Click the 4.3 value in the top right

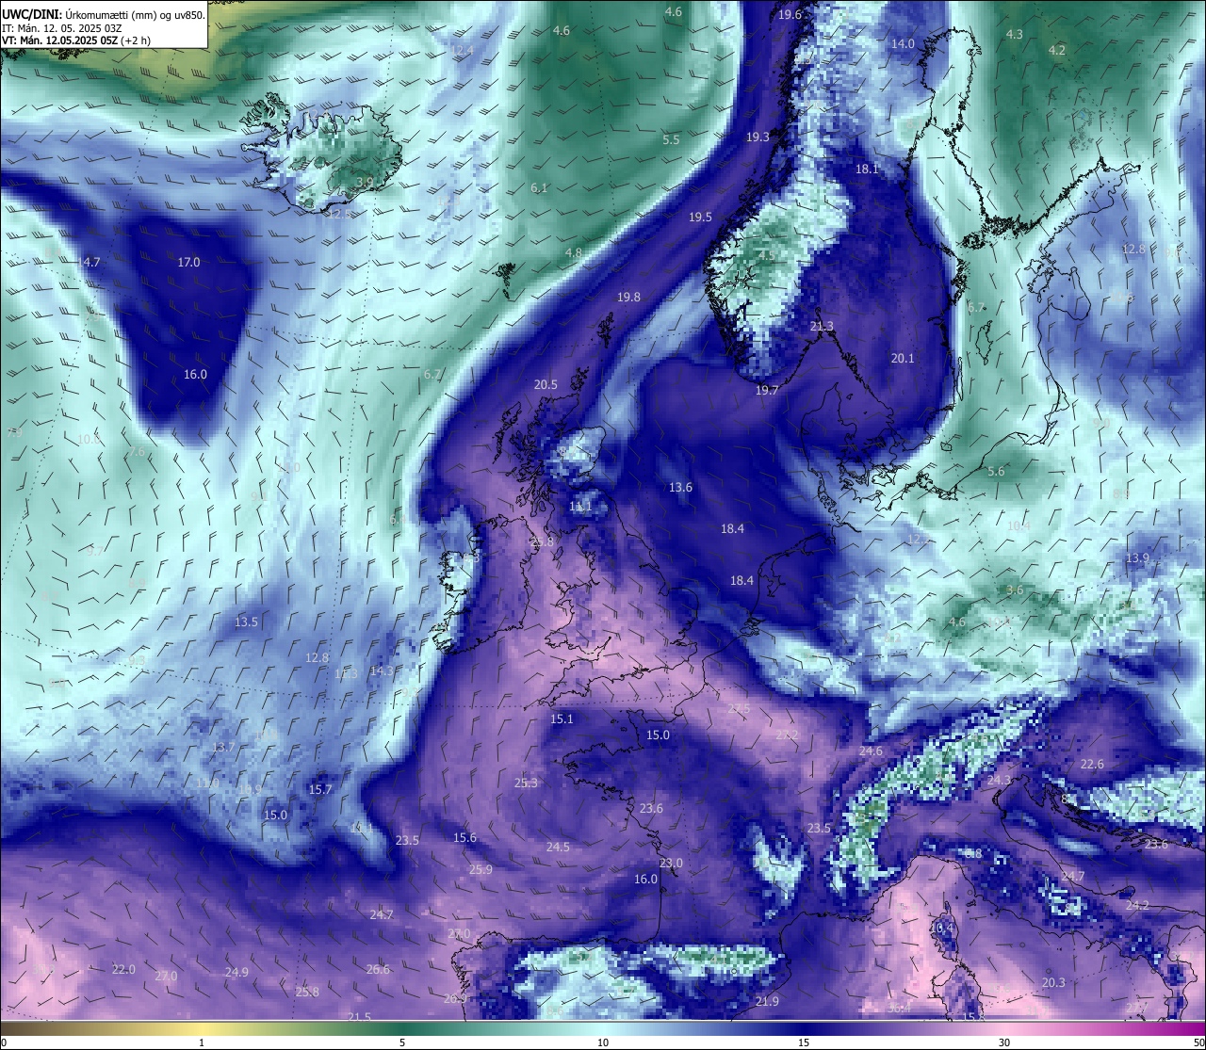pyautogui.click(x=1014, y=34)
